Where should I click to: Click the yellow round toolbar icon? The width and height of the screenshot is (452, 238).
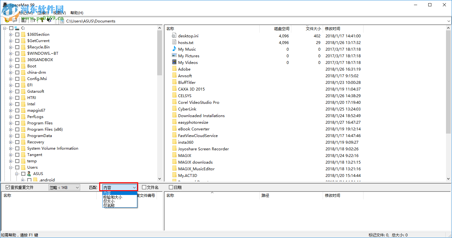tap(7, 20)
